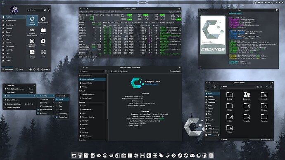Open the Torrents folder in Dolphin
The width and height of the screenshot is (285, 160).
tap(264, 118)
